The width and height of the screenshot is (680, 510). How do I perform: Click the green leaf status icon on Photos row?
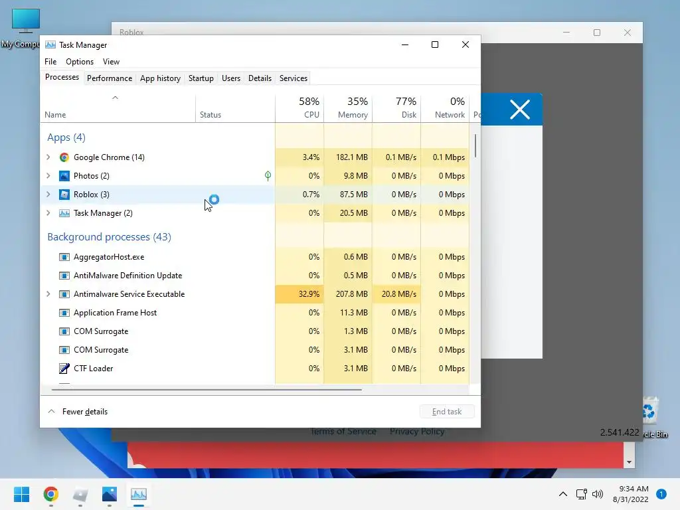(268, 175)
